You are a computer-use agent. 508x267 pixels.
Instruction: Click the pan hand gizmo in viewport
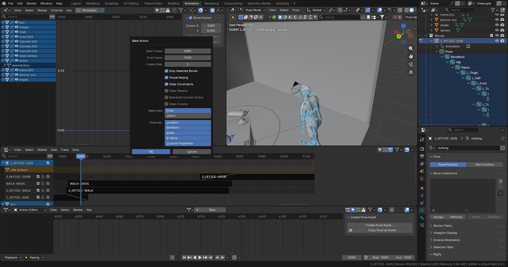411,56
